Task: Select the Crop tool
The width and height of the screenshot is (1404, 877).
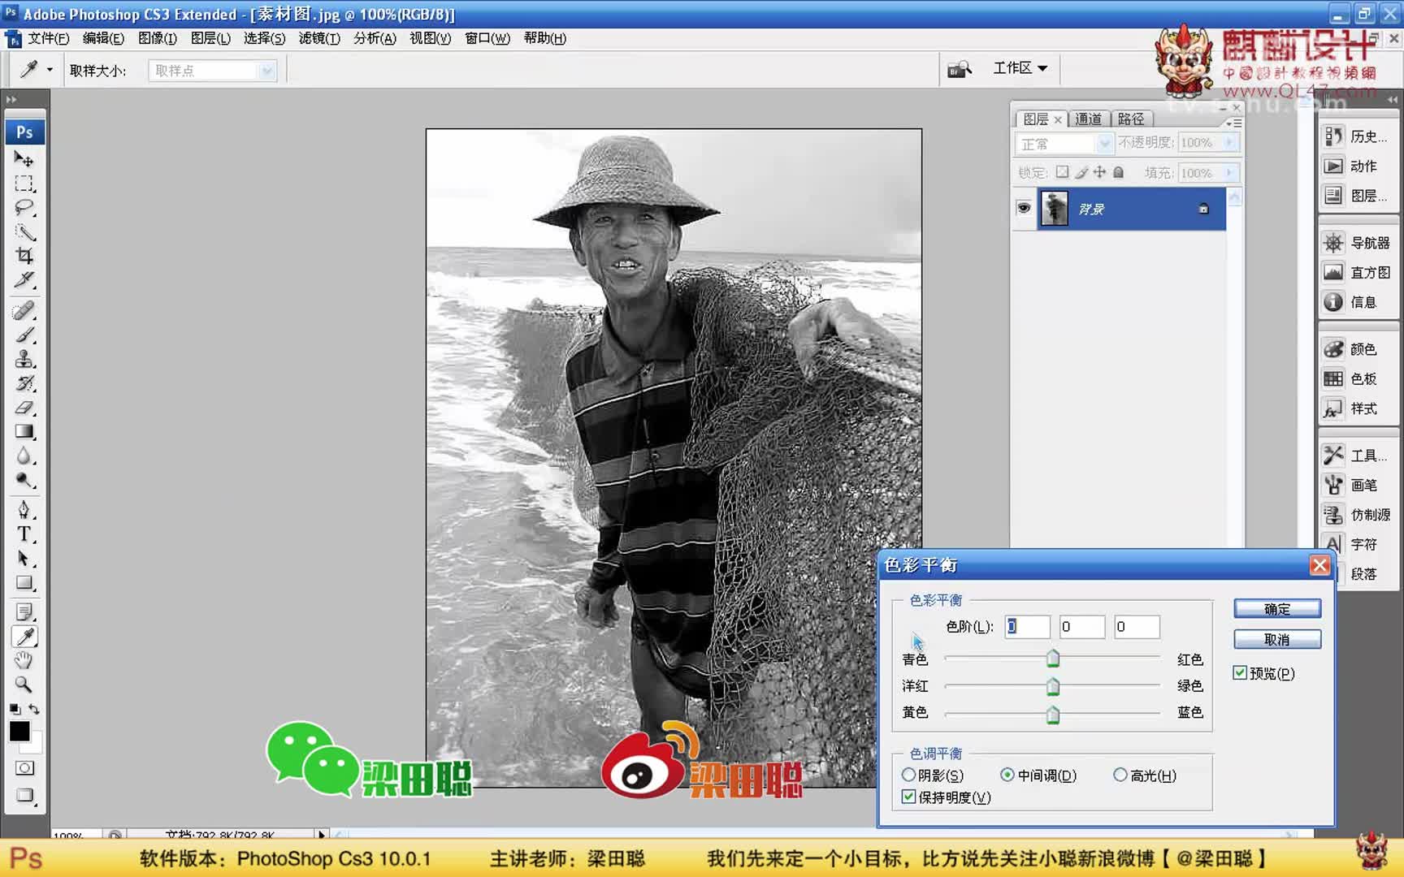Action: coord(24,257)
